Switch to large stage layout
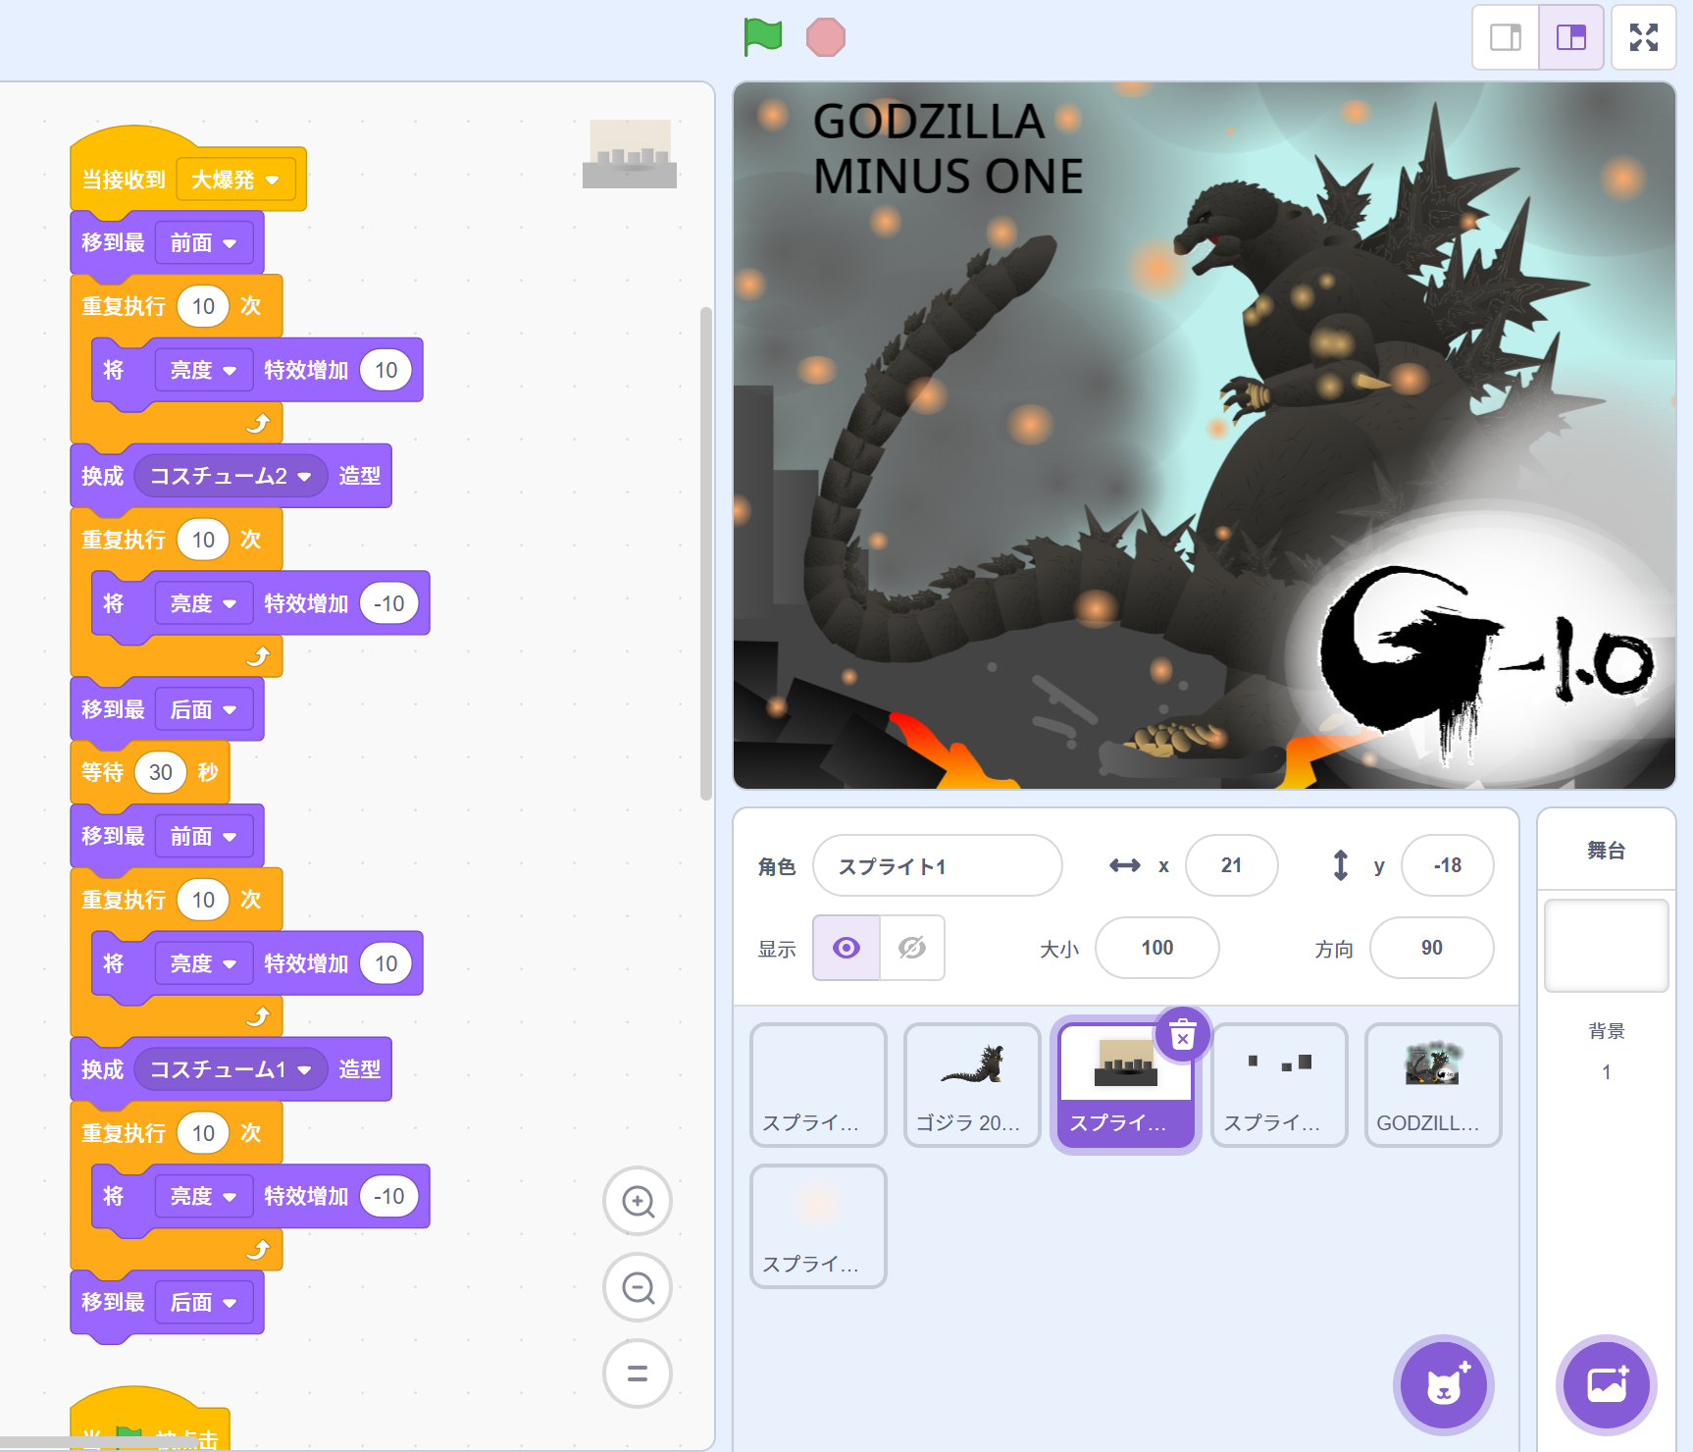This screenshot has height=1452, width=1693. (1570, 37)
